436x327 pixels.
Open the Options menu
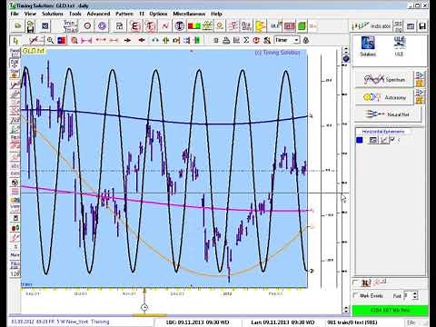pyautogui.click(x=158, y=14)
